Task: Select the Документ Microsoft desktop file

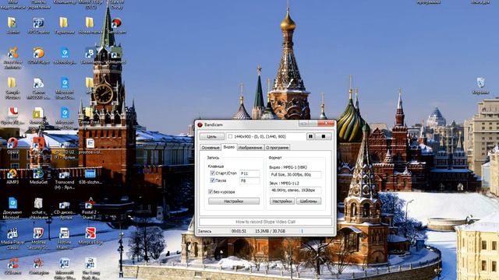Action: 12,208
